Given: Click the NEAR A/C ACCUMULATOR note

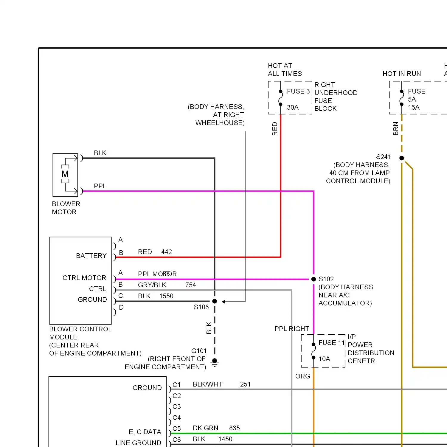Looking at the screenshot, I should tap(345, 299).
